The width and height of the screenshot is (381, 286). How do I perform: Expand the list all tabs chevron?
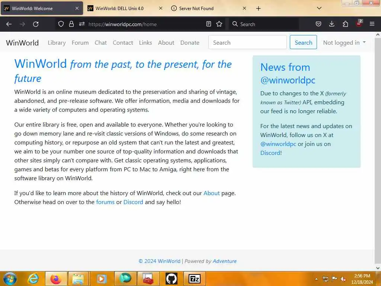319,8
